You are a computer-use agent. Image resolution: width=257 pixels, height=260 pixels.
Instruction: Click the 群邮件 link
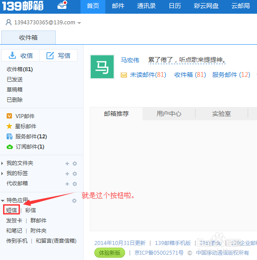(x=38, y=221)
